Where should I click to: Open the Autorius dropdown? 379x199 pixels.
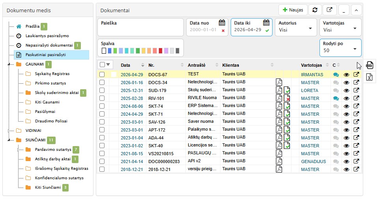pos(296,27)
